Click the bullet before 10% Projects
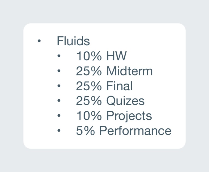The width and height of the screenshot is (209, 172). pos(59,116)
